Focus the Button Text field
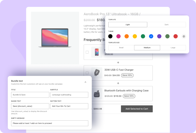Viewport: 196px width, 133px height. click(69, 106)
